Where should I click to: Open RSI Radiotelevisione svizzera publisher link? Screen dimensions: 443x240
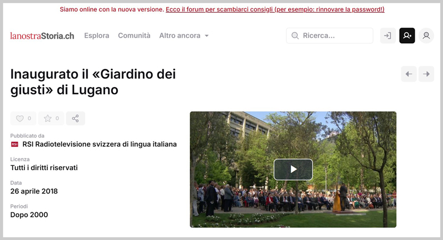click(x=100, y=144)
